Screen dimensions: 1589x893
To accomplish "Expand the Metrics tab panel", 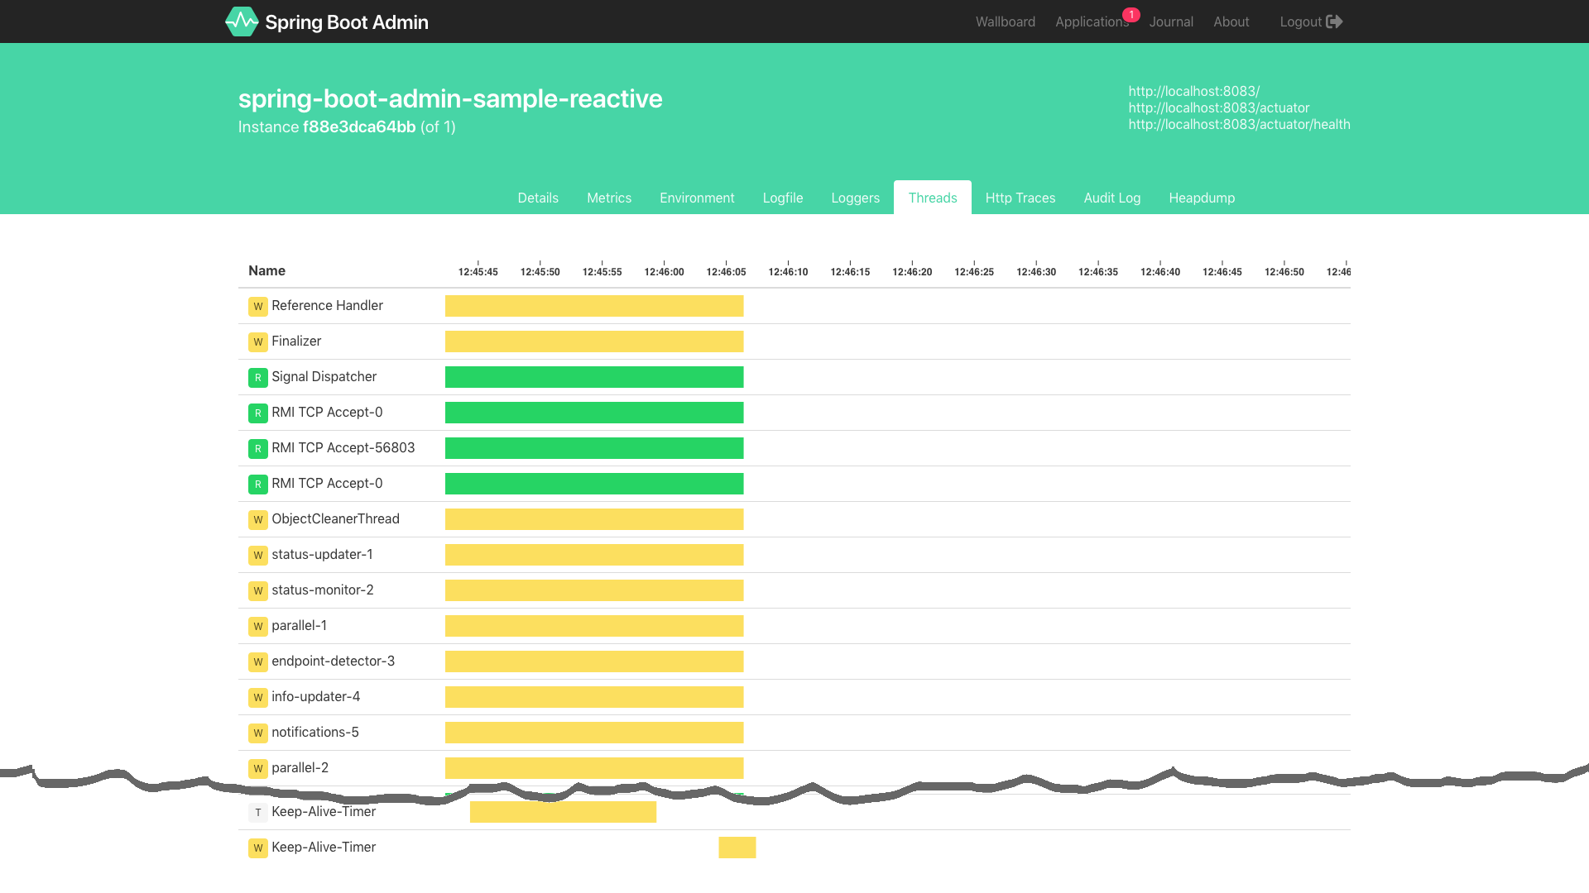I will (609, 198).
